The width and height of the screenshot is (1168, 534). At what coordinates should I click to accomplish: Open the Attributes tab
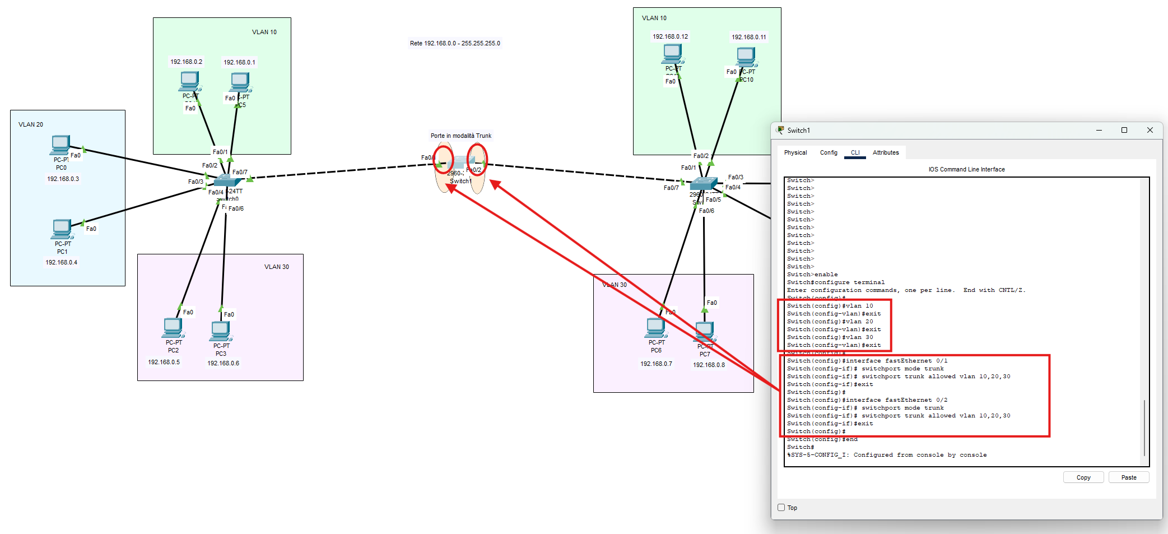point(886,152)
